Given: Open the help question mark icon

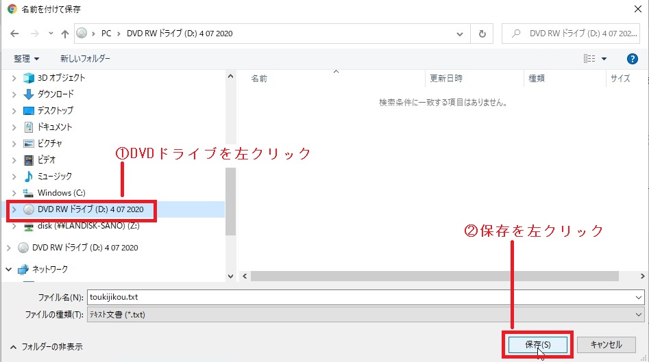Looking at the screenshot, I should pyautogui.click(x=633, y=59).
